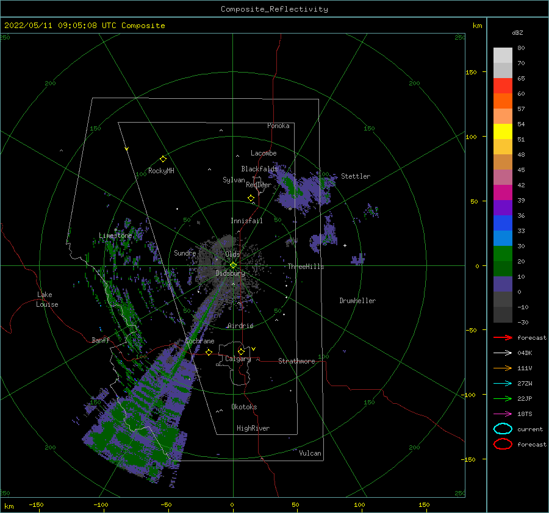Image resolution: width=549 pixels, height=513 pixels.
Task: Select the yellow 51 dBZ color swatch
Action: pyautogui.click(x=503, y=131)
